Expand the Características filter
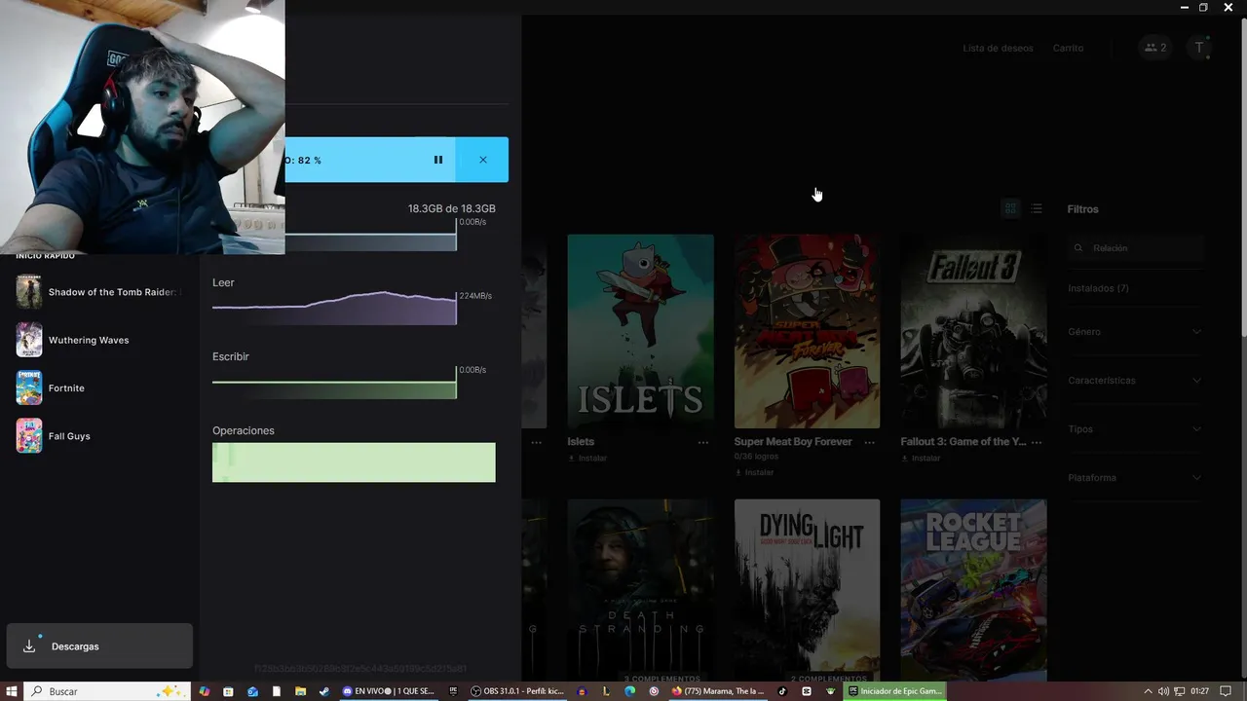This screenshot has height=701, width=1247. (x=1135, y=381)
